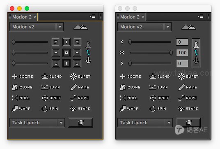Click CLONE tool in left Motion panel
The image size is (220, 149).
pyautogui.click(x=22, y=87)
